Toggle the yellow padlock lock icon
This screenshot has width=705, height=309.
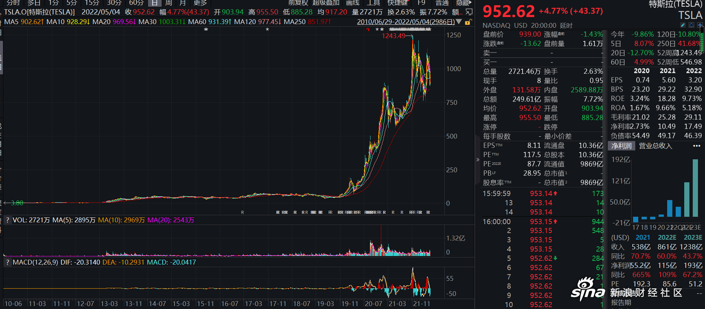(x=468, y=22)
